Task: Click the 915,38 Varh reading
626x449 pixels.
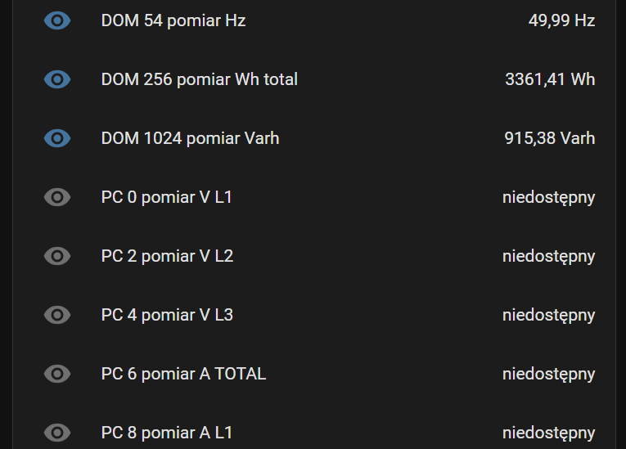Action: (x=549, y=138)
